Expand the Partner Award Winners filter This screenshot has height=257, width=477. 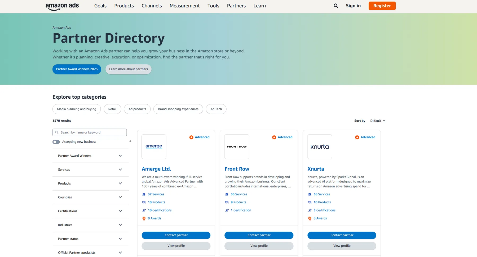tap(90, 156)
